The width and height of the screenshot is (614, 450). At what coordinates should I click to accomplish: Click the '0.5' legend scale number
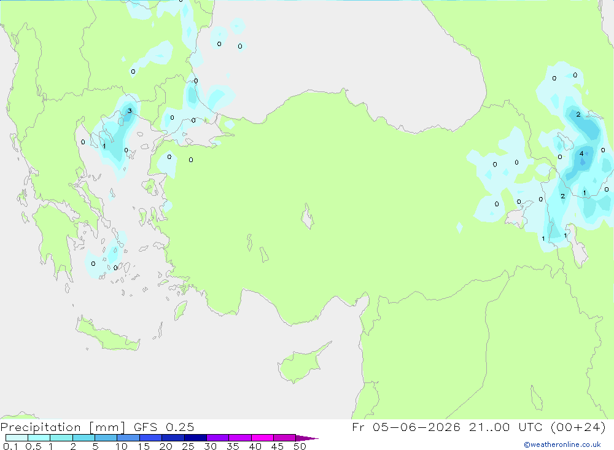pos(33,446)
